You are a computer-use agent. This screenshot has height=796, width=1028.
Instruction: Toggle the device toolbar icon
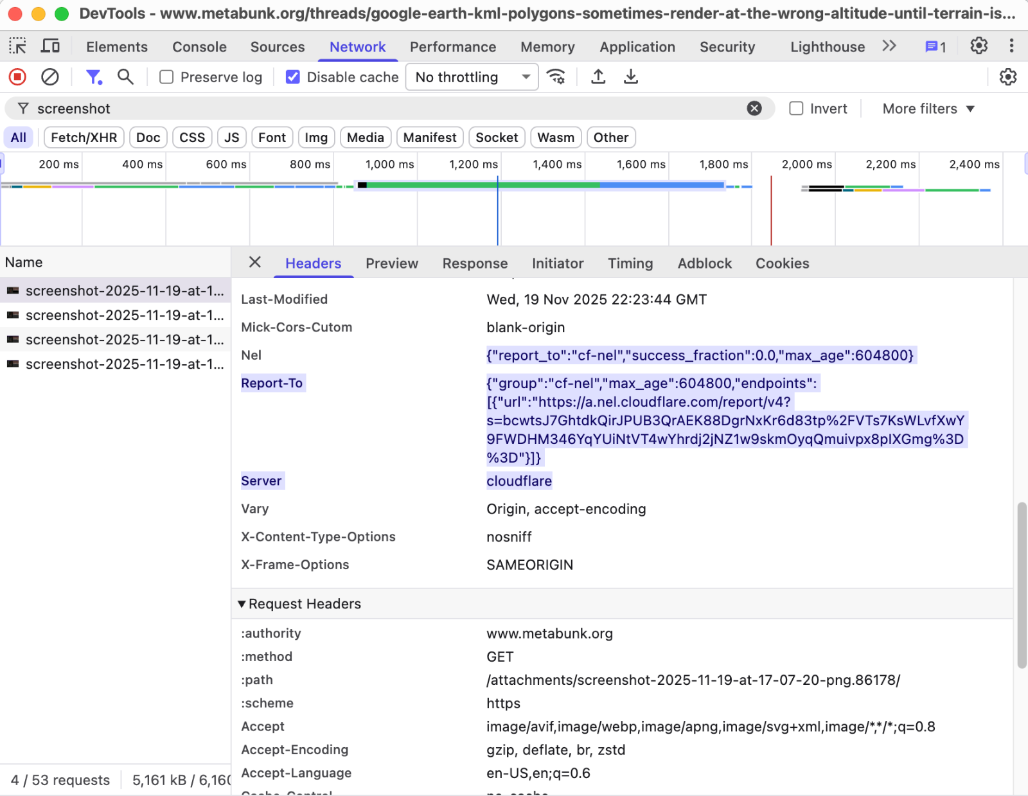[x=51, y=46]
